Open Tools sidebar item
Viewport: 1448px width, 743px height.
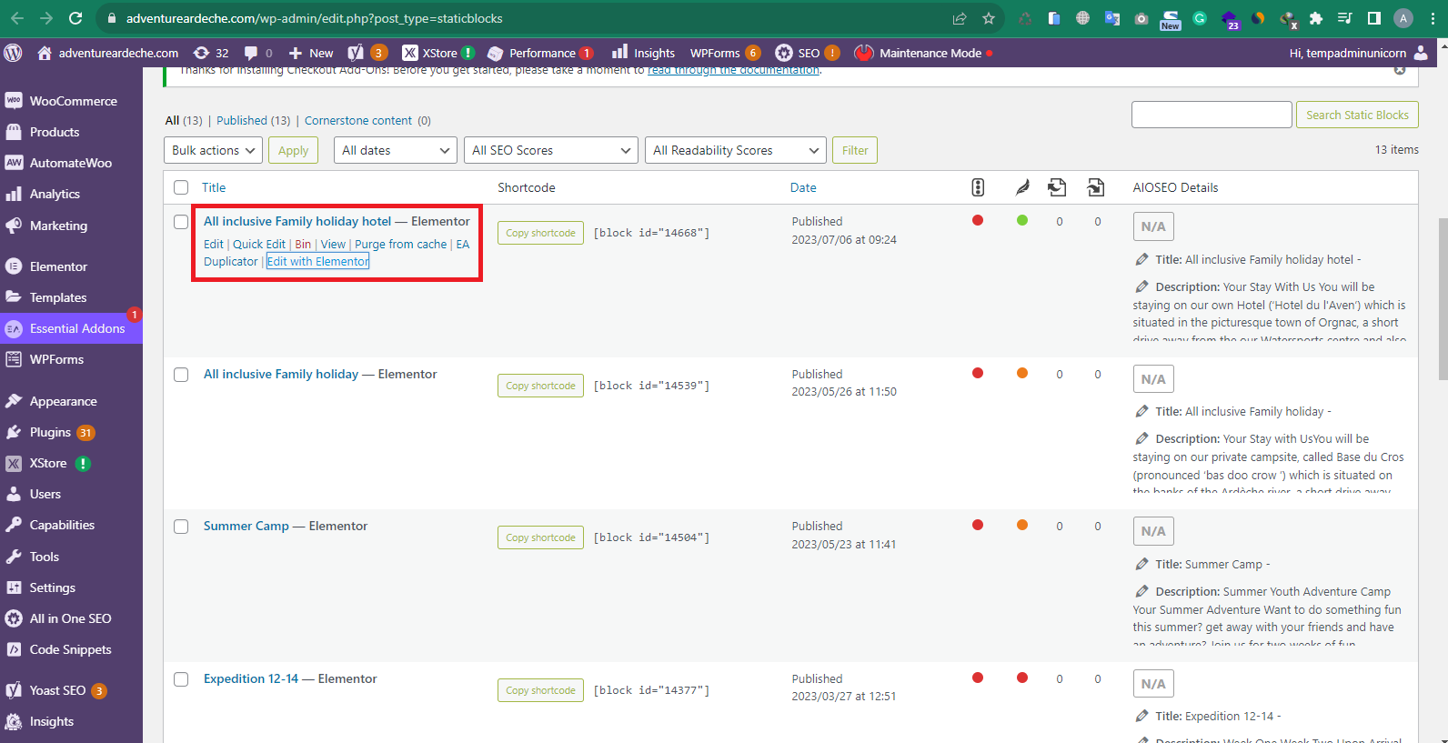(x=71, y=557)
